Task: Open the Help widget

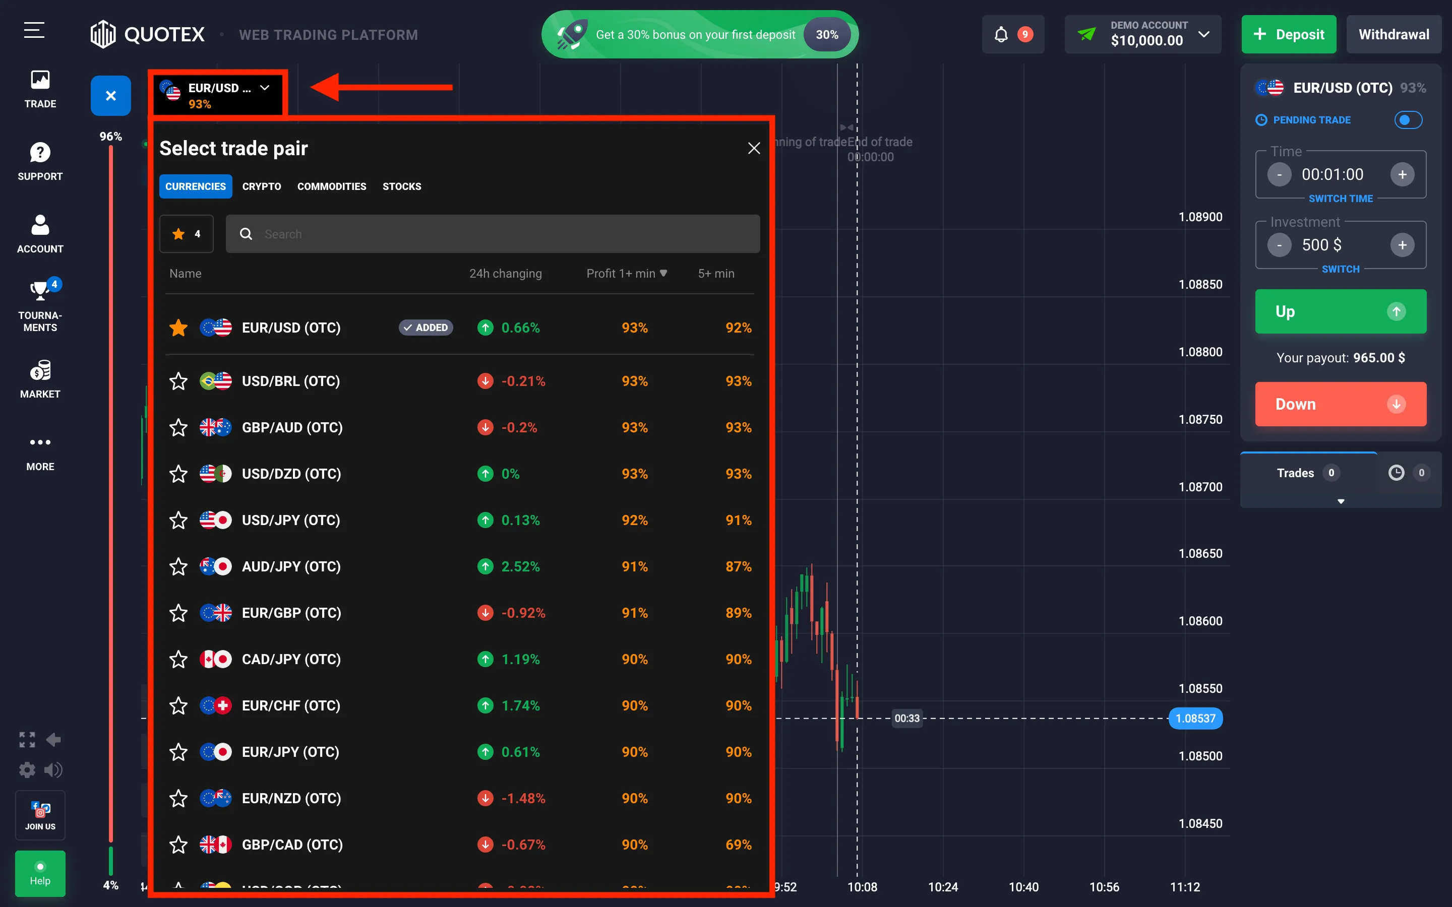Action: (x=40, y=873)
